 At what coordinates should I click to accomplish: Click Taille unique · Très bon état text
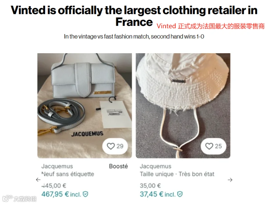(177, 174)
